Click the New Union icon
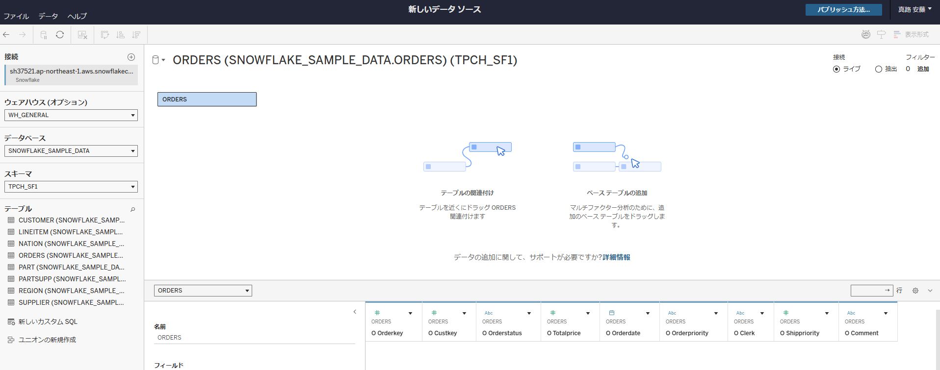 click(11, 340)
